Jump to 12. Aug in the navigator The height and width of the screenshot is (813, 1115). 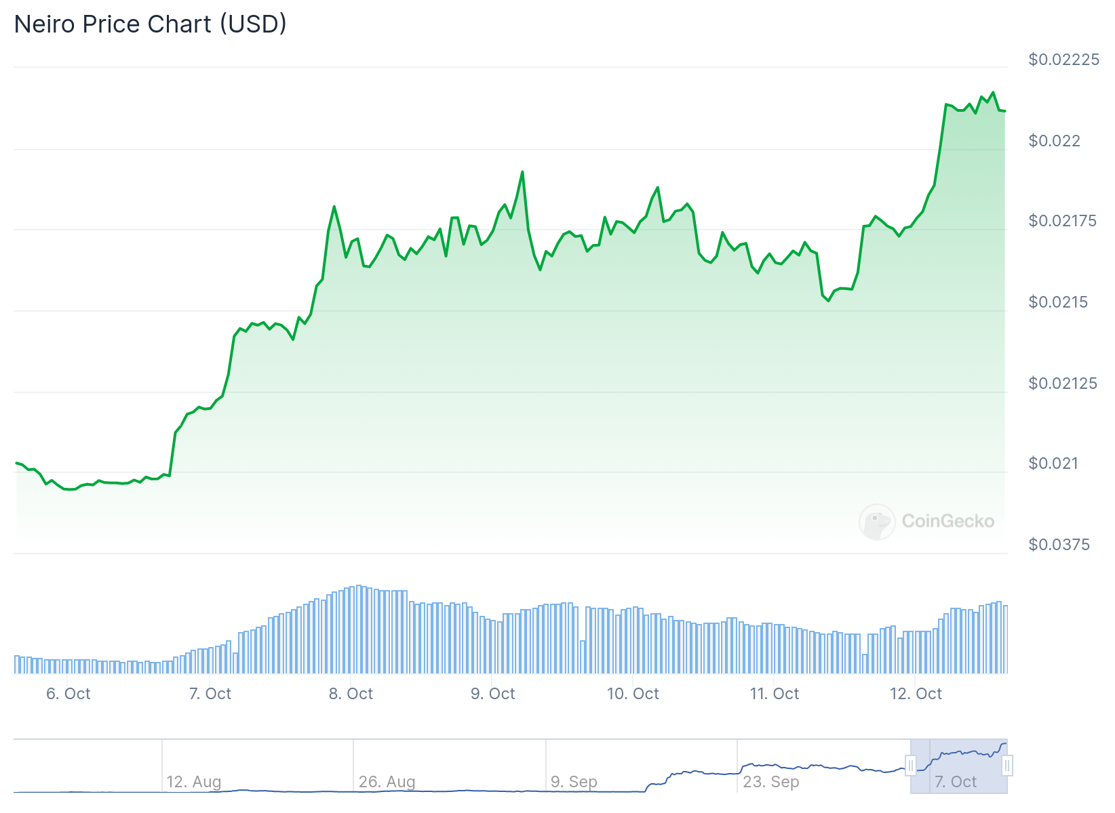[x=194, y=782]
